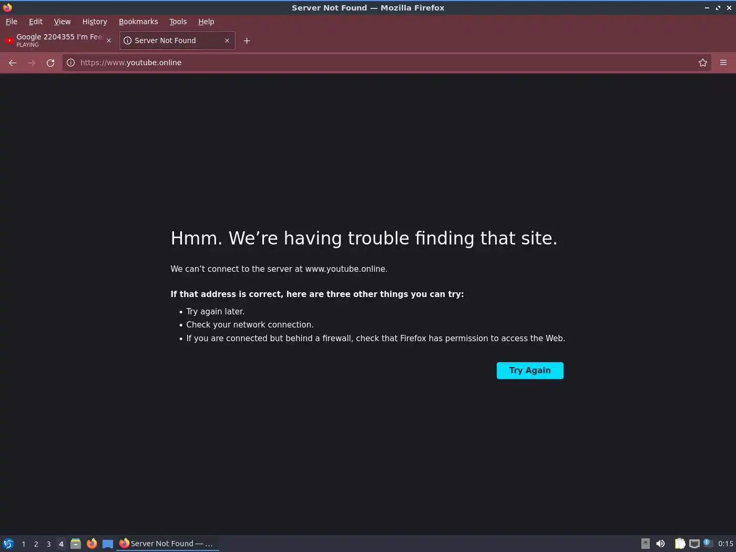Open a new tab with plus button
This screenshot has height=552, width=736.
pos(247,40)
